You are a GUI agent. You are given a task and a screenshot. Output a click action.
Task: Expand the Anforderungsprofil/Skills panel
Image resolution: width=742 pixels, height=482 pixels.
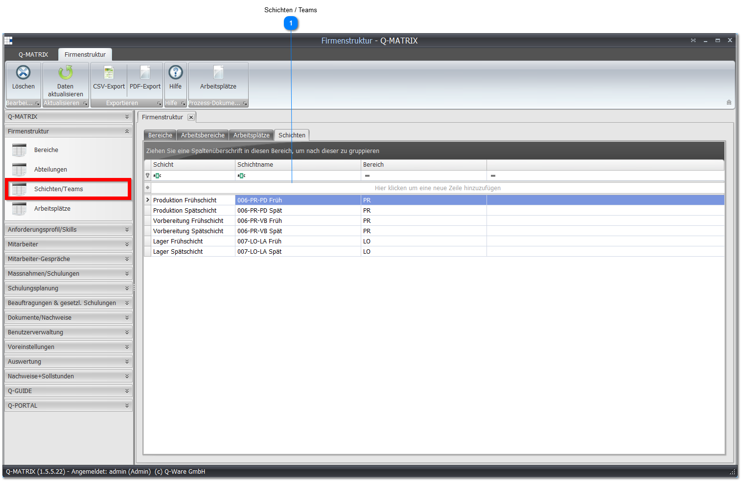tap(69, 229)
